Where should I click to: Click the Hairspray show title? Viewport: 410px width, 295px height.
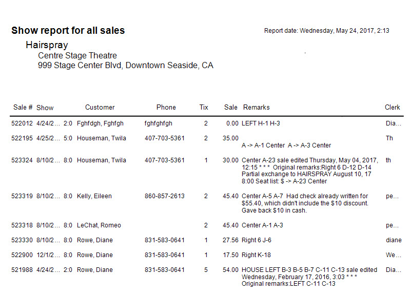click(x=47, y=45)
